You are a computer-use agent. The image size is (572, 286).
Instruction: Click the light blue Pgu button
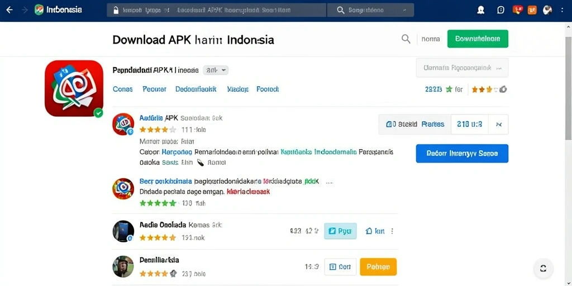(340, 231)
